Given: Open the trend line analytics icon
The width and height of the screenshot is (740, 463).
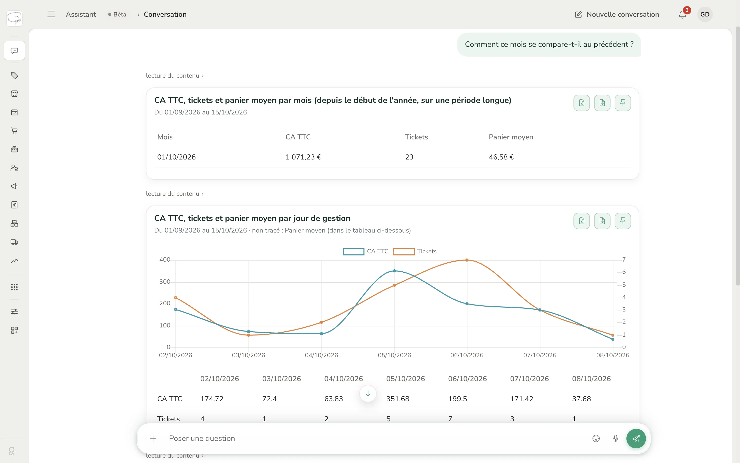Looking at the screenshot, I should click(14, 261).
